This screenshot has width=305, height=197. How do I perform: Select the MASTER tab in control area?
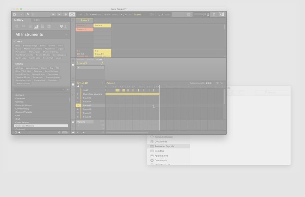pos(80,59)
